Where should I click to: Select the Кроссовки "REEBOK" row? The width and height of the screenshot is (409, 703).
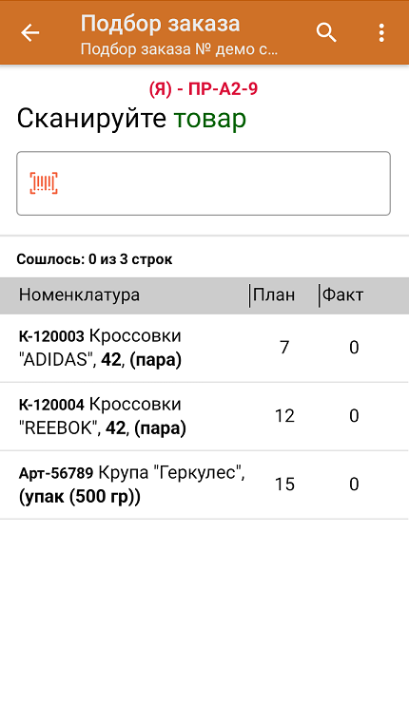[204, 416]
